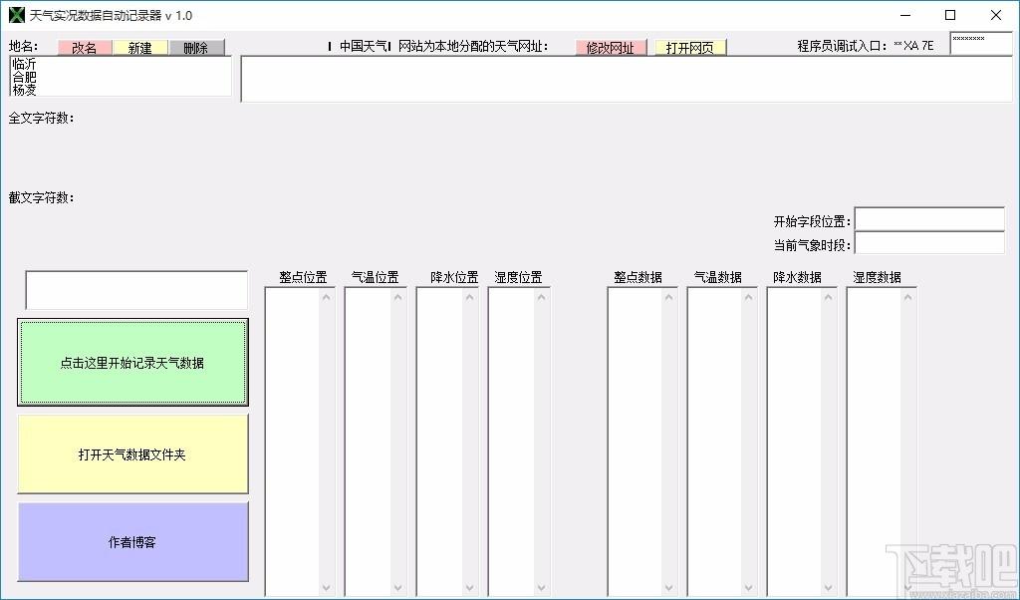Click the 新建 new location button

tap(139, 48)
